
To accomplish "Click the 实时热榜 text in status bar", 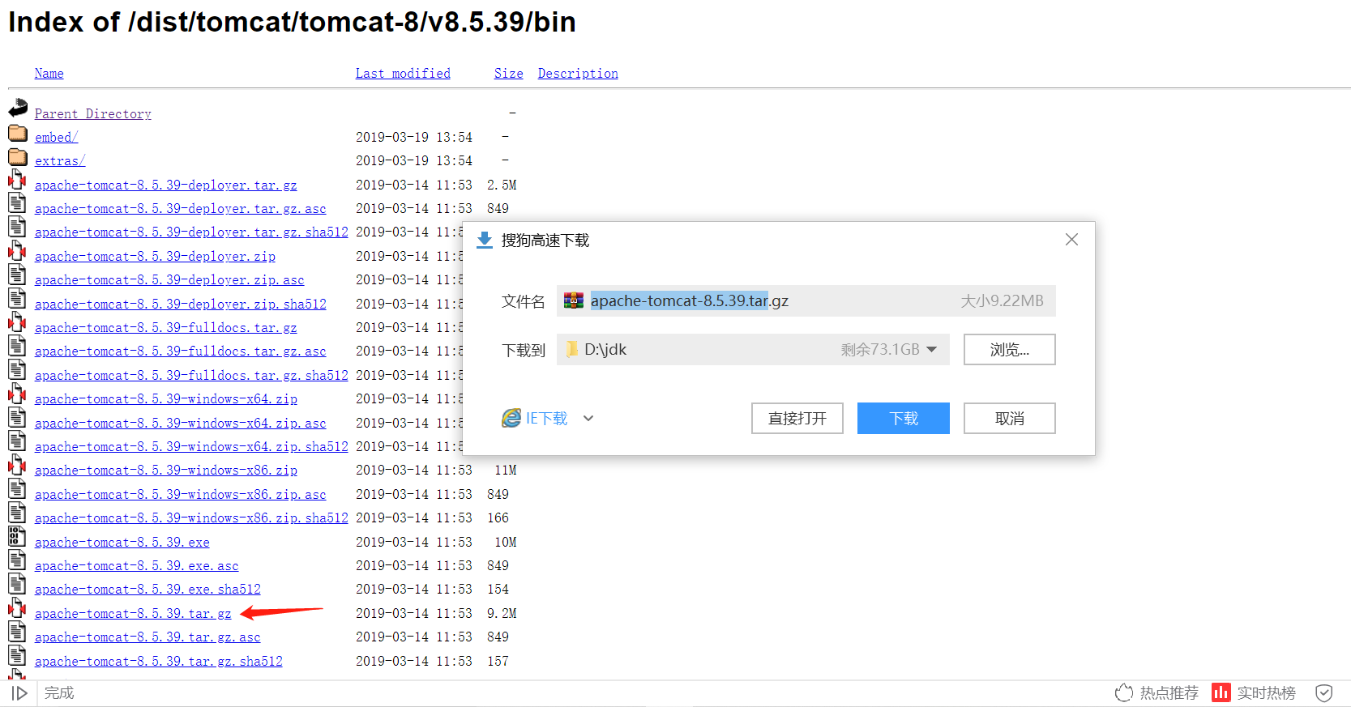I will (x=1267, y=692).
